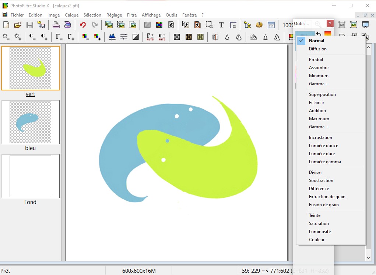Screen dimensions: 376x275
Task: Open the Réglage menu
Action: 114,15
